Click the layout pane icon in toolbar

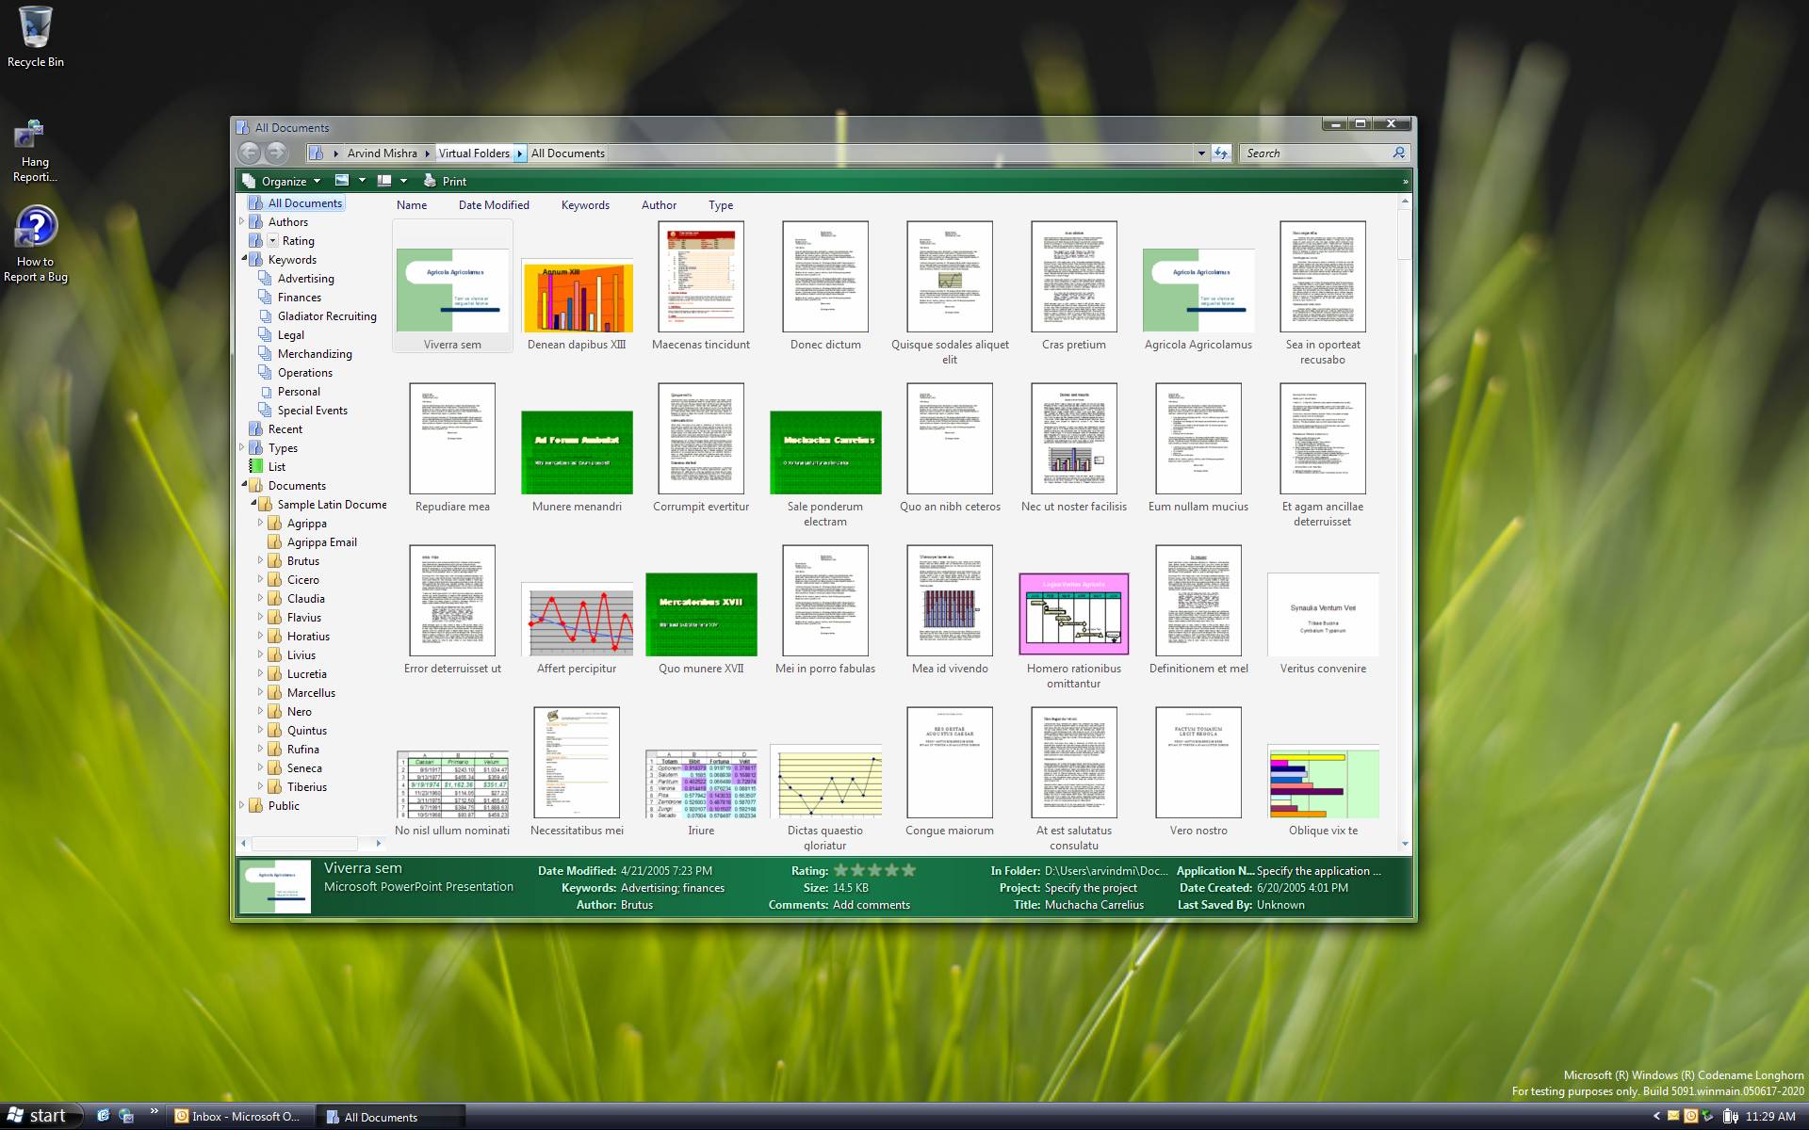pyautogui.click(x=383, y=181)
